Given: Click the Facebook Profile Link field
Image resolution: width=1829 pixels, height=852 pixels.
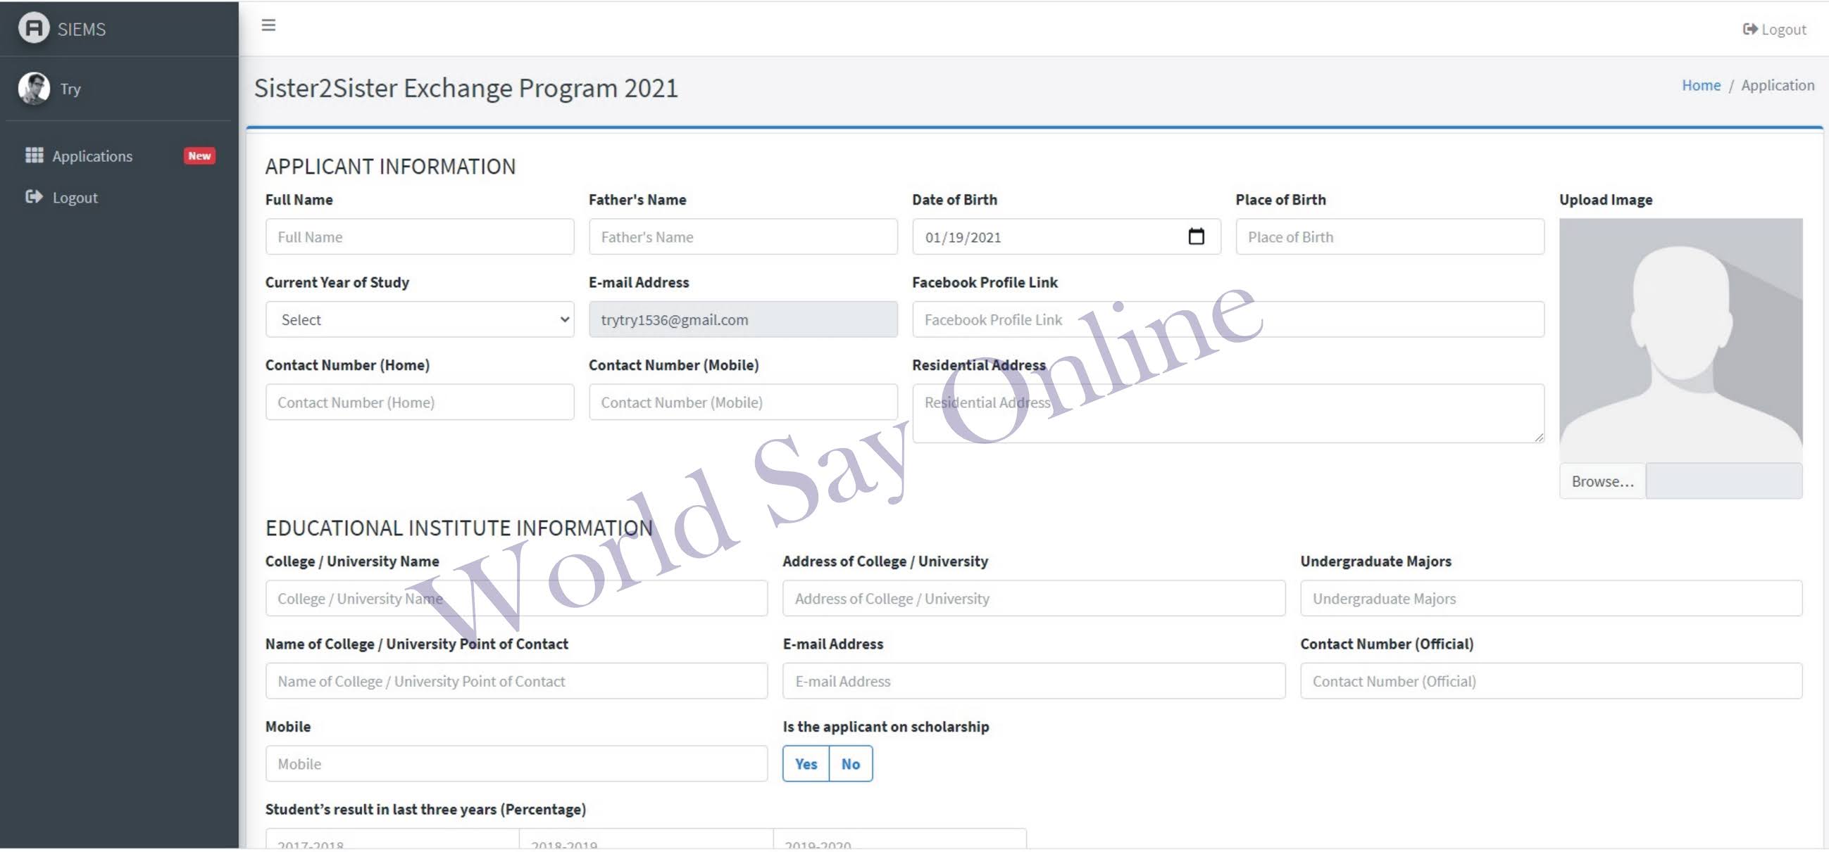Looking at the screenshot, I should click(x=1228, y=320).
